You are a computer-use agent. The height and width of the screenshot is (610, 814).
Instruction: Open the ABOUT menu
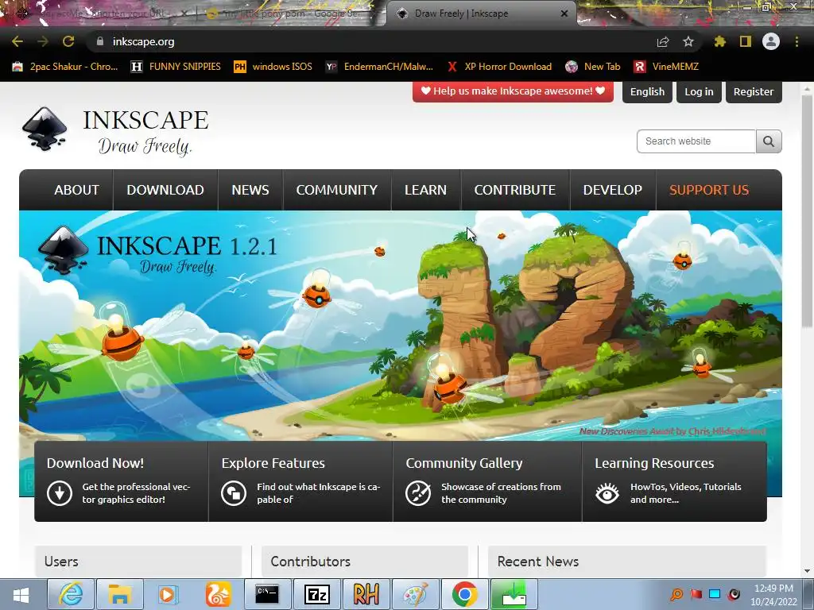click(x=77, y=190)
